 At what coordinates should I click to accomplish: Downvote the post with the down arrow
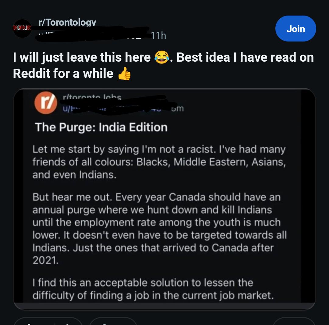[x=68, y=322]
